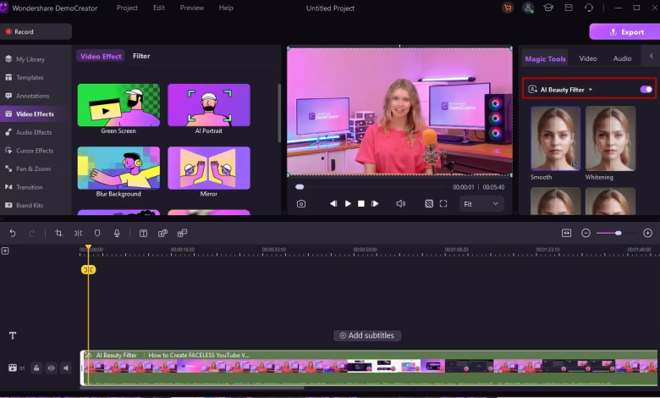Open the shopping cart icon

click(x=508, y=8)
